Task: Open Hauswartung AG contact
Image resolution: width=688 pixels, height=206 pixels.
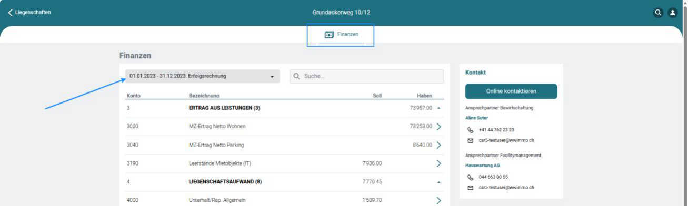Action: [482, 166]
